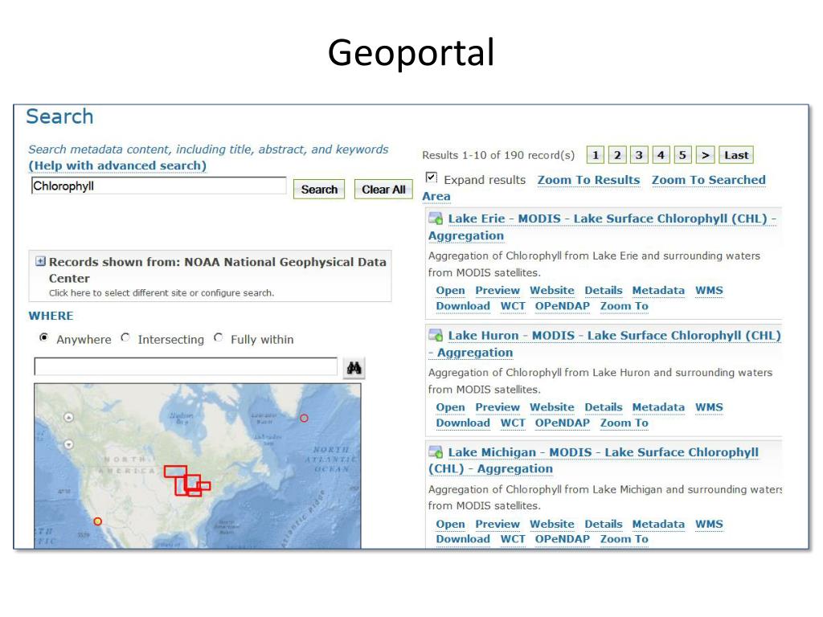Open Lake Huron MODIS Chlorophyll title link
Screen dimensions: 823x617
point(604,344)
